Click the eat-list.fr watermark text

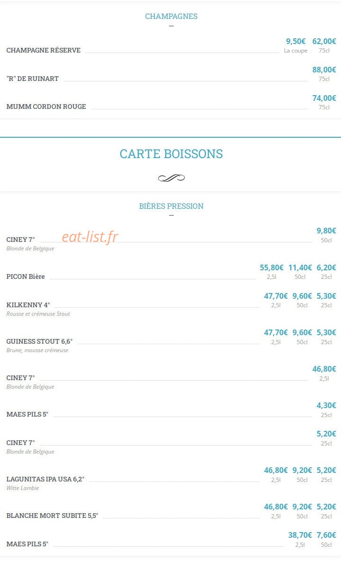90,237
